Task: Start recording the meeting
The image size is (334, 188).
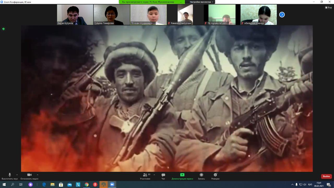Action: (x=201, y=176)
